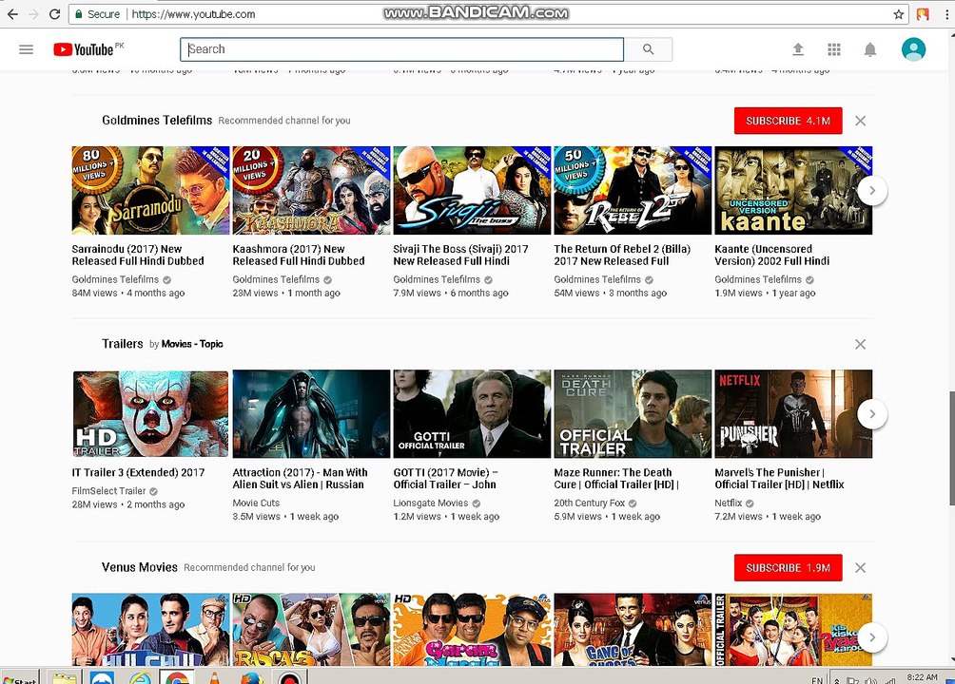This screenshot has width=955, height=684.
Task: Show more Venus Movies with next arrow
Action: click(872, 637)
